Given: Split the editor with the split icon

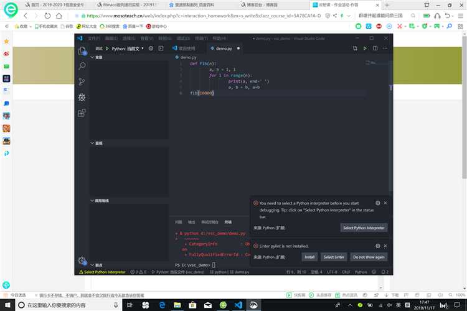Looking at the screenshot, I should click(x=375, y=49).
